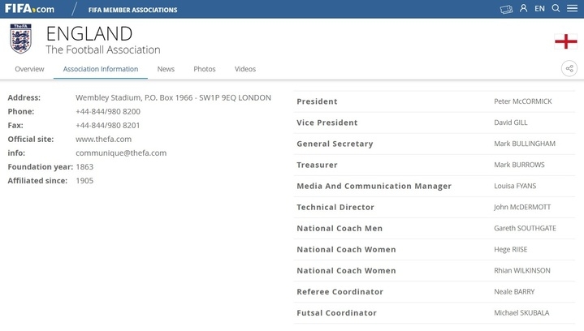Click 'The Football Association' subtitle
This screenshot has width=584, height=331.
click(x=103, y=49)
